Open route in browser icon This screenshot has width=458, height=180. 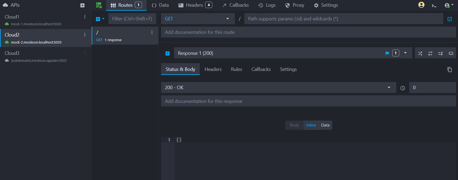coord(450,19)
